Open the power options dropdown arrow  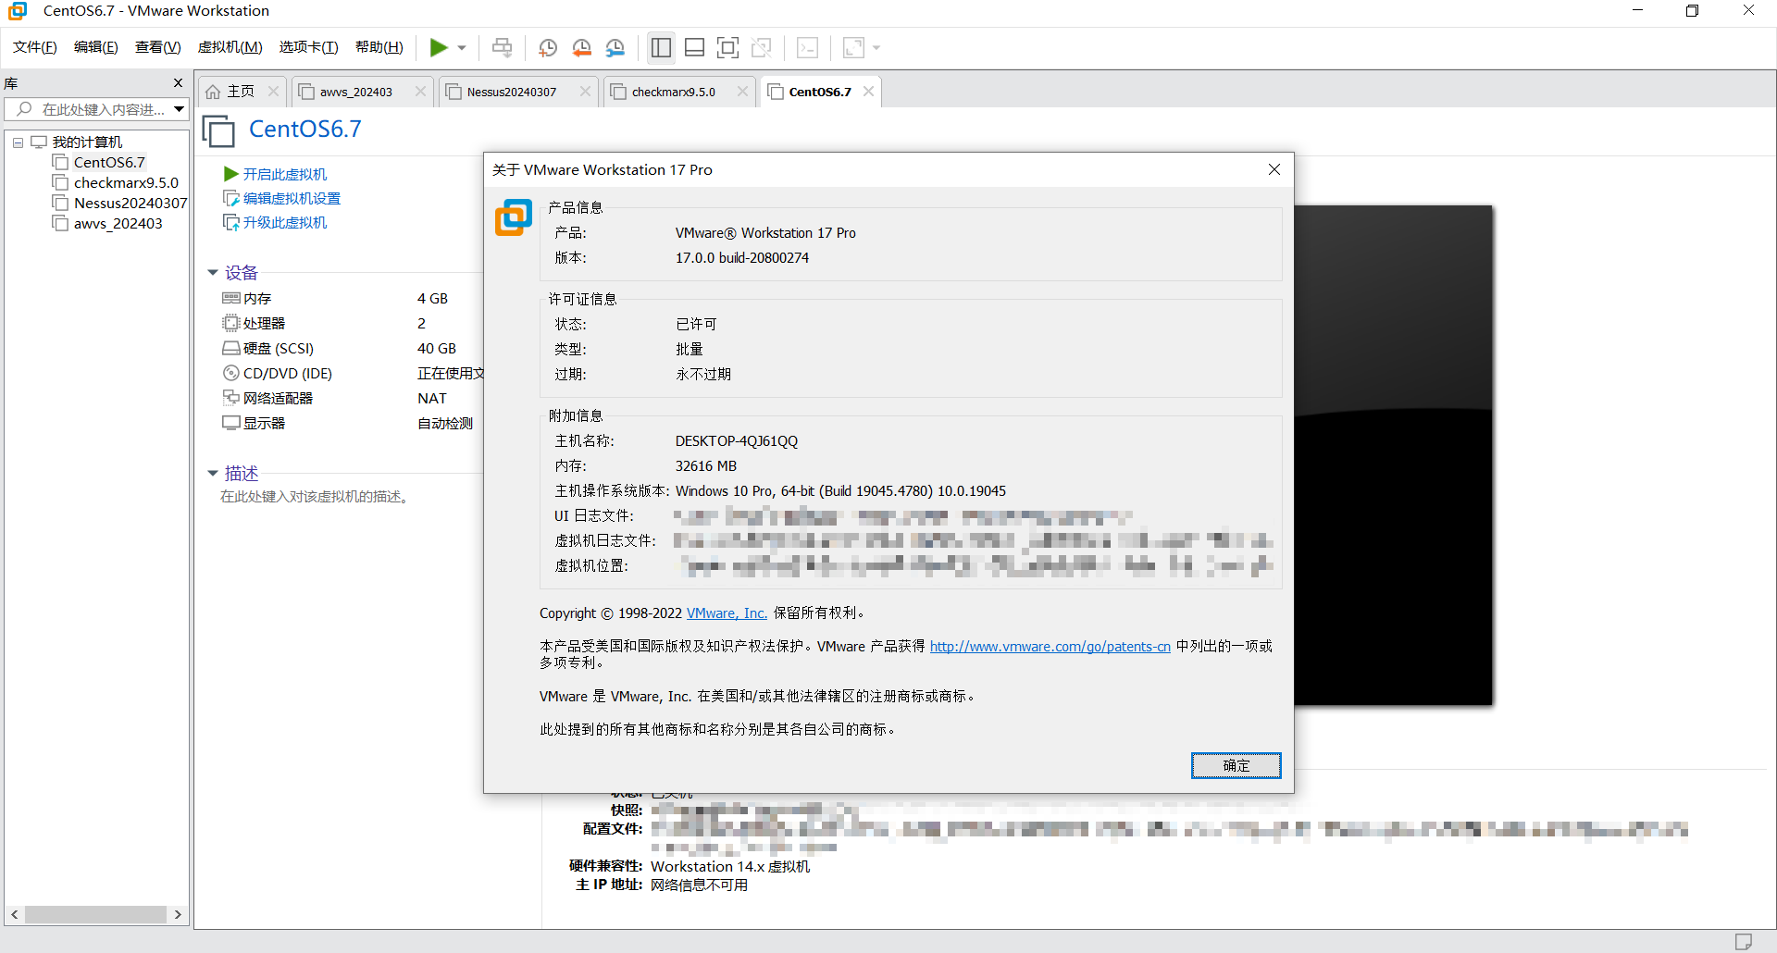coord(461,48)
